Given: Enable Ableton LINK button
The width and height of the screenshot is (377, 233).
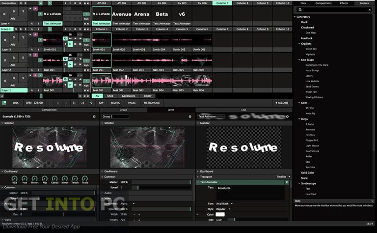Looking at the screenshot, I should 16,103.
